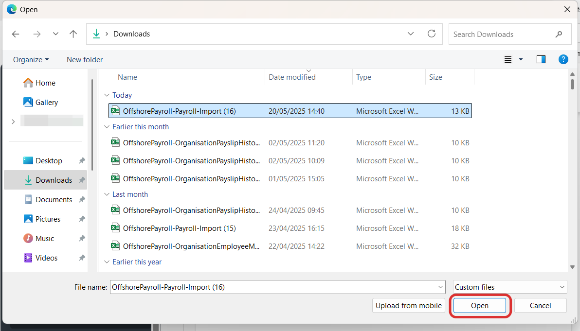Select OffshorePayroll-OrganisationEmployeeM... file
580x331 pixels.
(x=290, y=246)
